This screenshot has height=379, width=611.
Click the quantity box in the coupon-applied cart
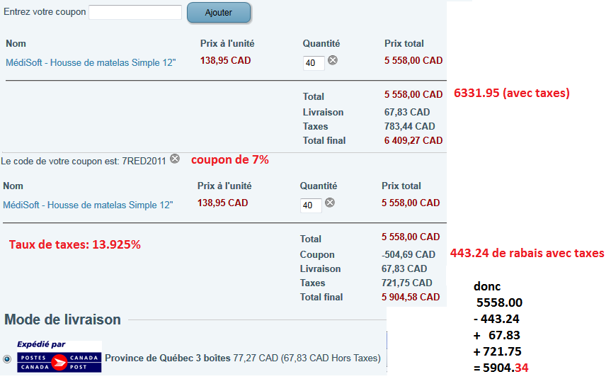tap(311, 205)
